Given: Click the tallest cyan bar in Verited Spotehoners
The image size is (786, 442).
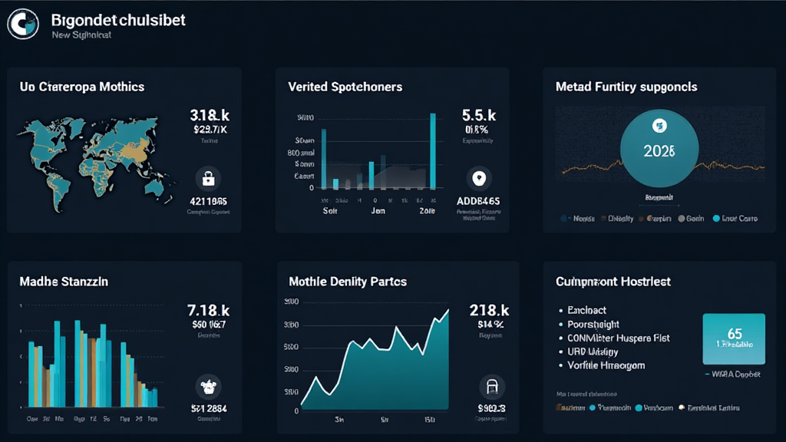Looking at the screenshot, I should (434, 150).
